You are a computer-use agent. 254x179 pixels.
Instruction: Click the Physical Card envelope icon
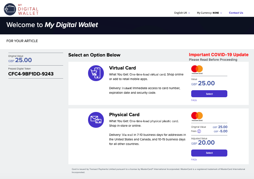(96, 120)
